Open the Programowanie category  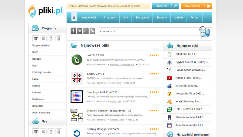41,113
